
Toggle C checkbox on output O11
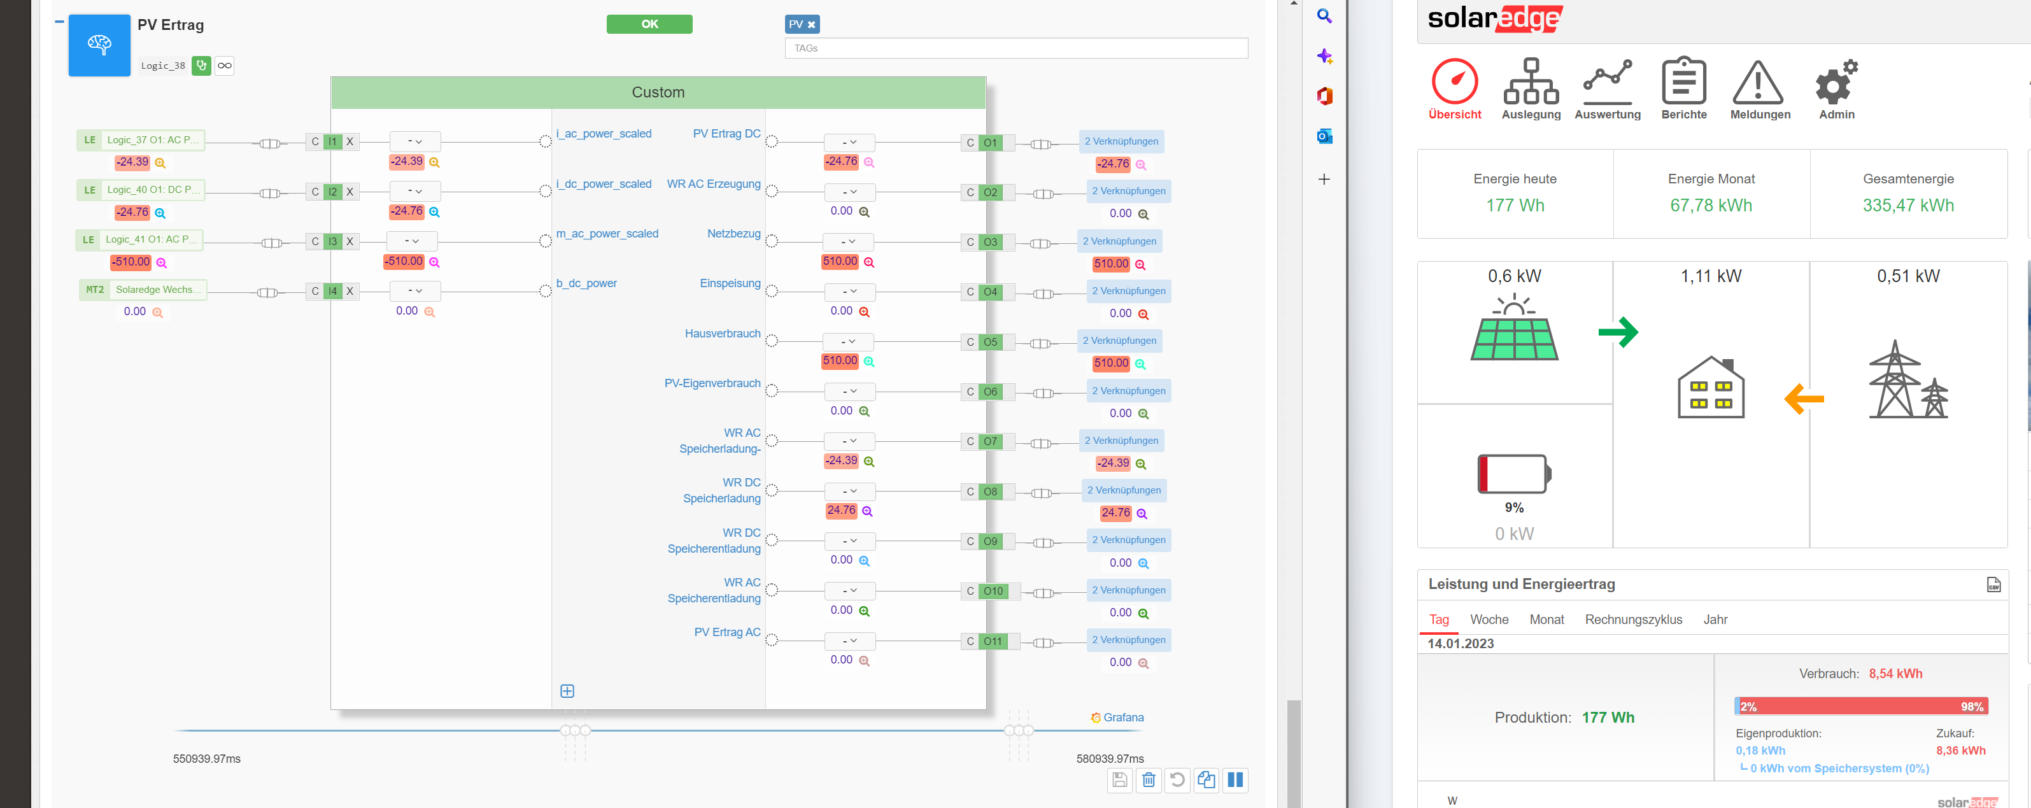[x=970, y=641]
